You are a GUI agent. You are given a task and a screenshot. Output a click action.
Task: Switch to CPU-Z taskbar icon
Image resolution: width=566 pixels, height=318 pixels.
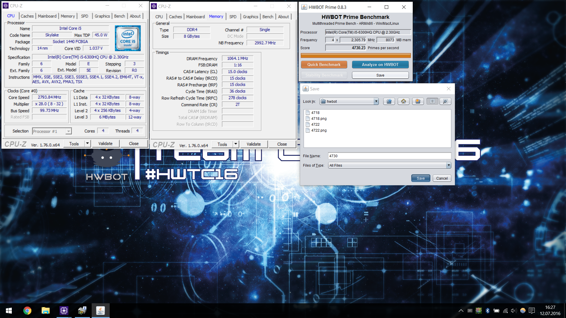64,311
